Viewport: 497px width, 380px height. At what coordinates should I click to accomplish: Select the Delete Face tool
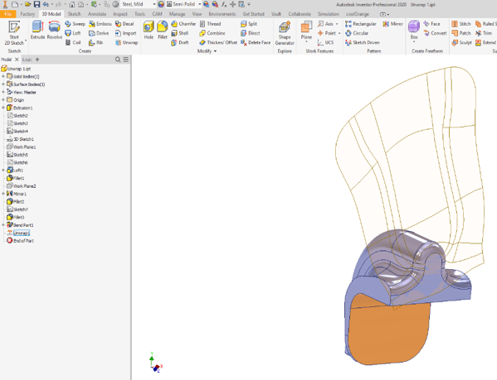[x=256, y=42]
